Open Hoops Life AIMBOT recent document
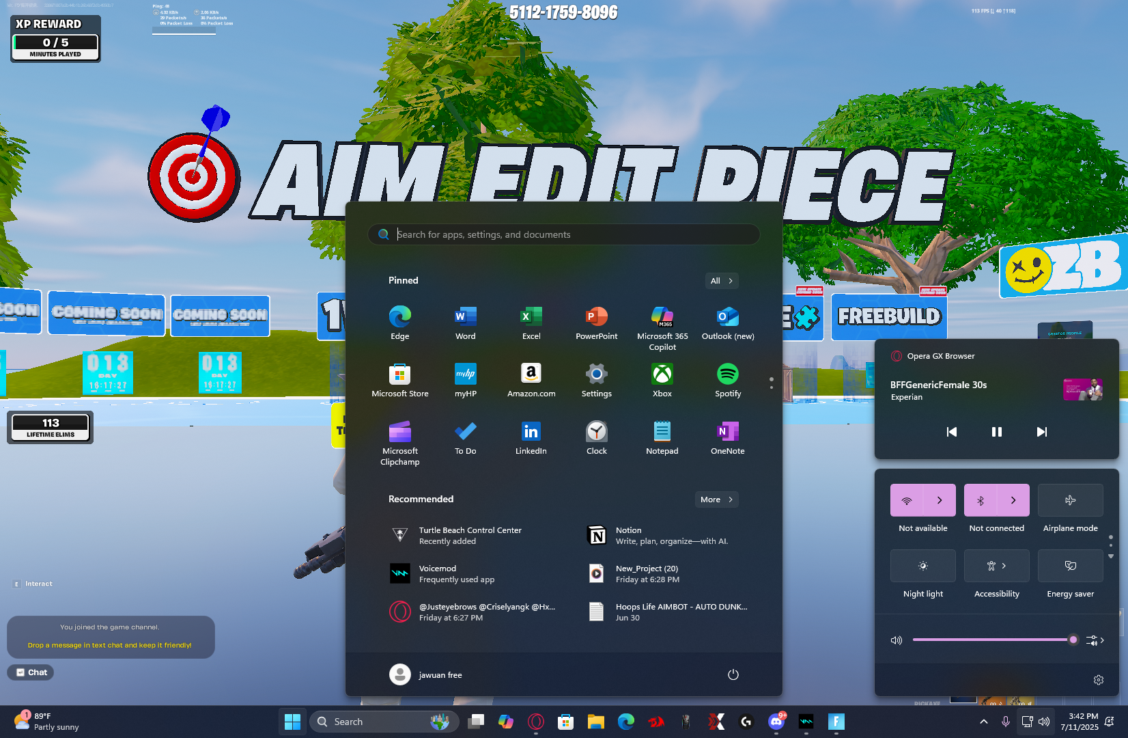The height and width of the screenshot is (738, 1128). point(668,612)
